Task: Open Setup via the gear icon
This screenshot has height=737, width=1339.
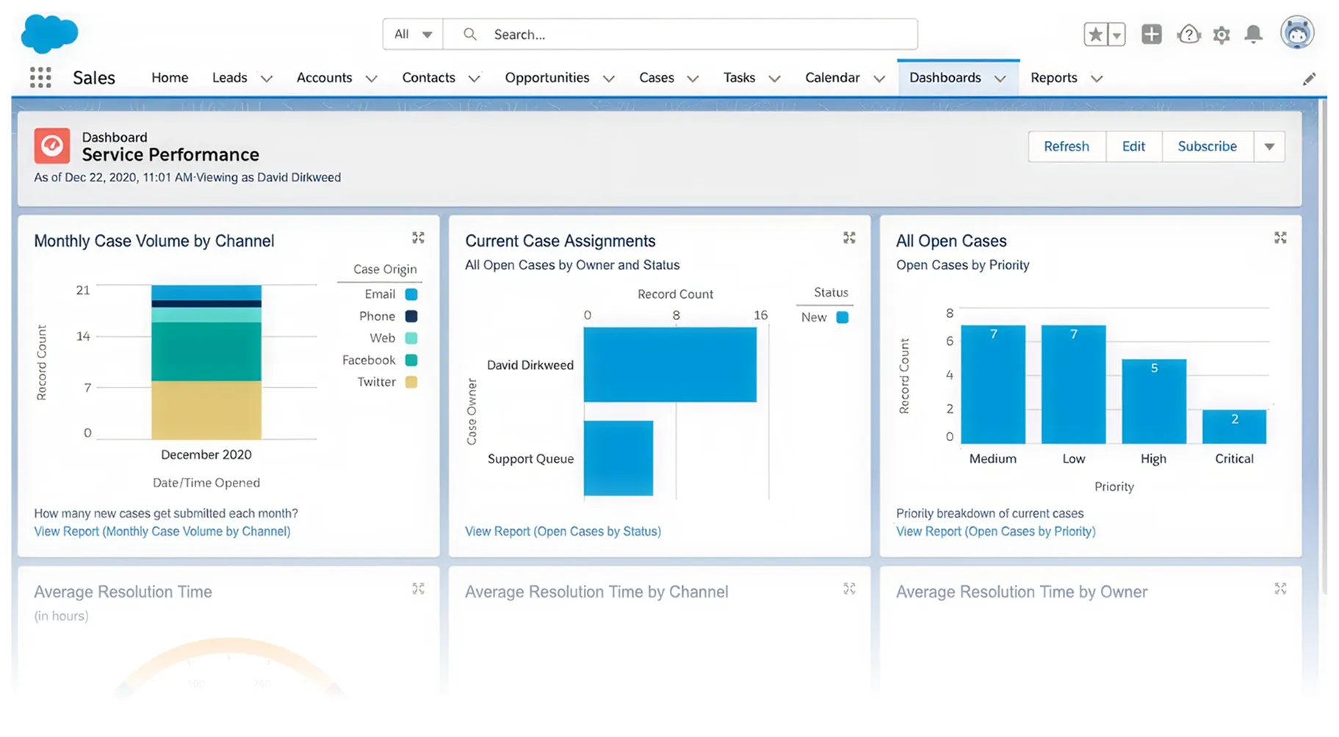Action: [x=1221, y=34]
